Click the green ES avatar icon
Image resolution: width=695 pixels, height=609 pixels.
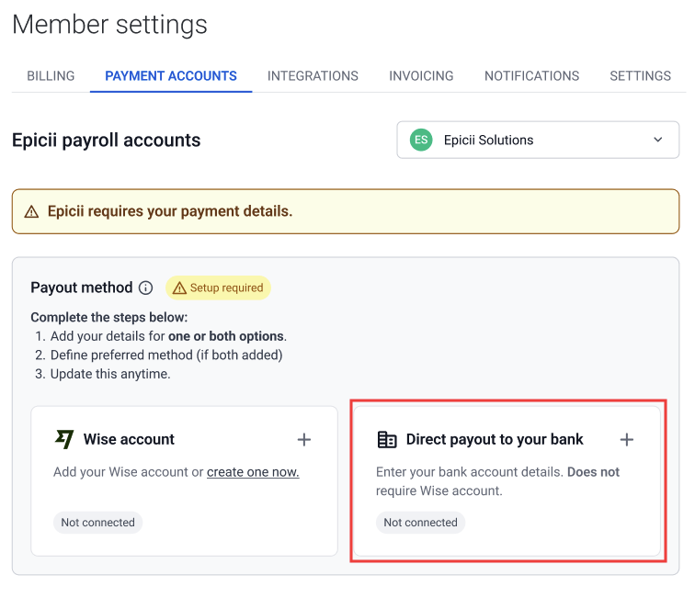[x=421, y=140]
